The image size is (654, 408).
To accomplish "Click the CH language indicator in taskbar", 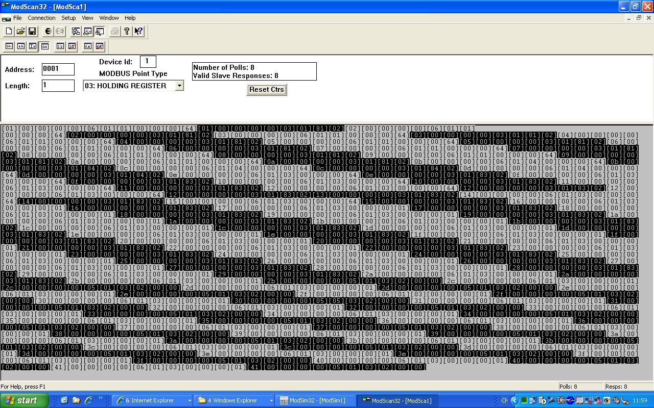I will [505, 400].
